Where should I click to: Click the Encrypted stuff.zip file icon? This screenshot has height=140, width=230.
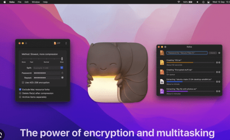(x=162, y=72)
